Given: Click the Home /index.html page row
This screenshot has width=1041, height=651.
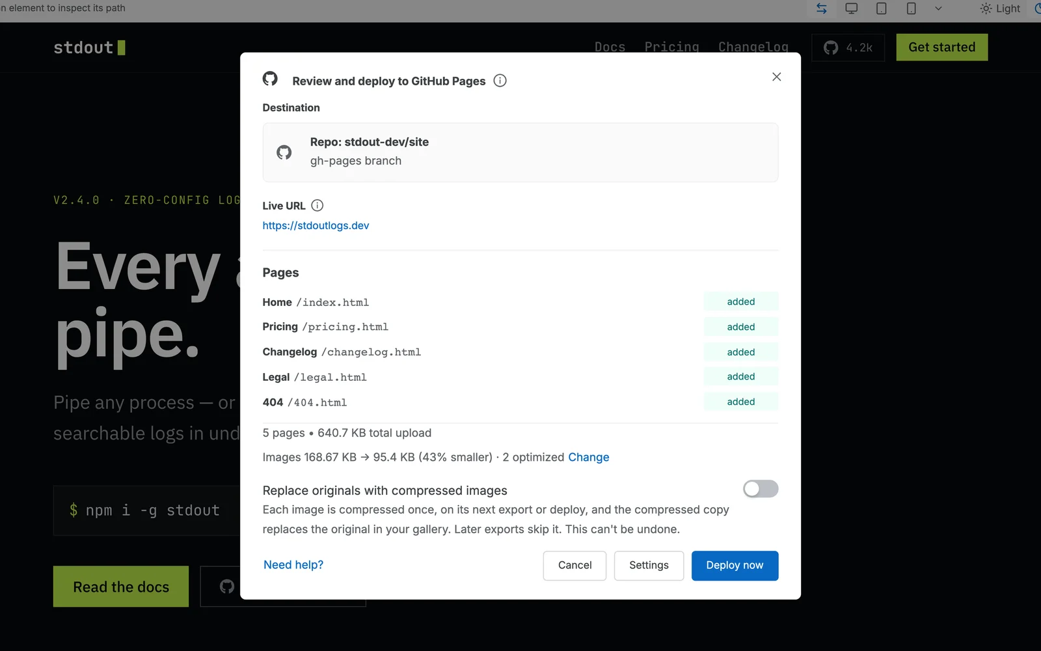Looking at the screenshot, I should click(x=520, y=302).
